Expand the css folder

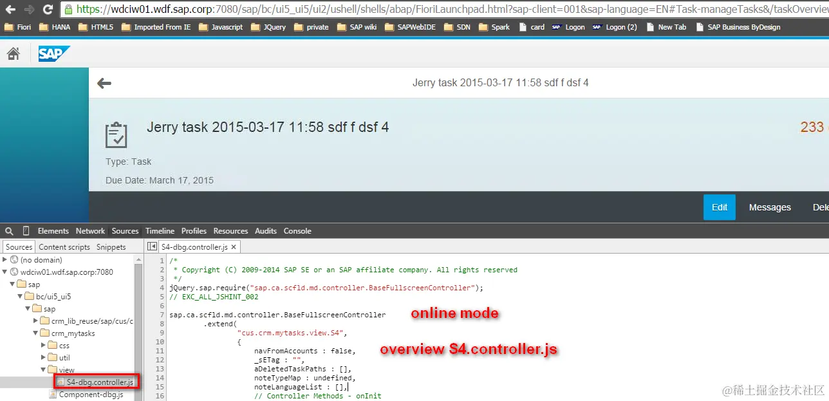click(44, 346)
